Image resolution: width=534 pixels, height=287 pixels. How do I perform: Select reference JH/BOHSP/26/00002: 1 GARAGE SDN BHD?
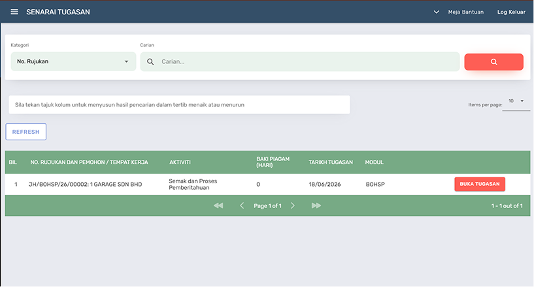pyautogui.click(x=85, y=185)
